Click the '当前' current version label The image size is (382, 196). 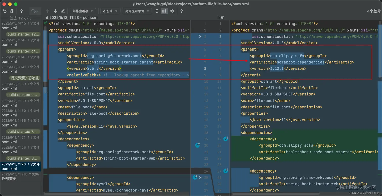click(221, 18)
